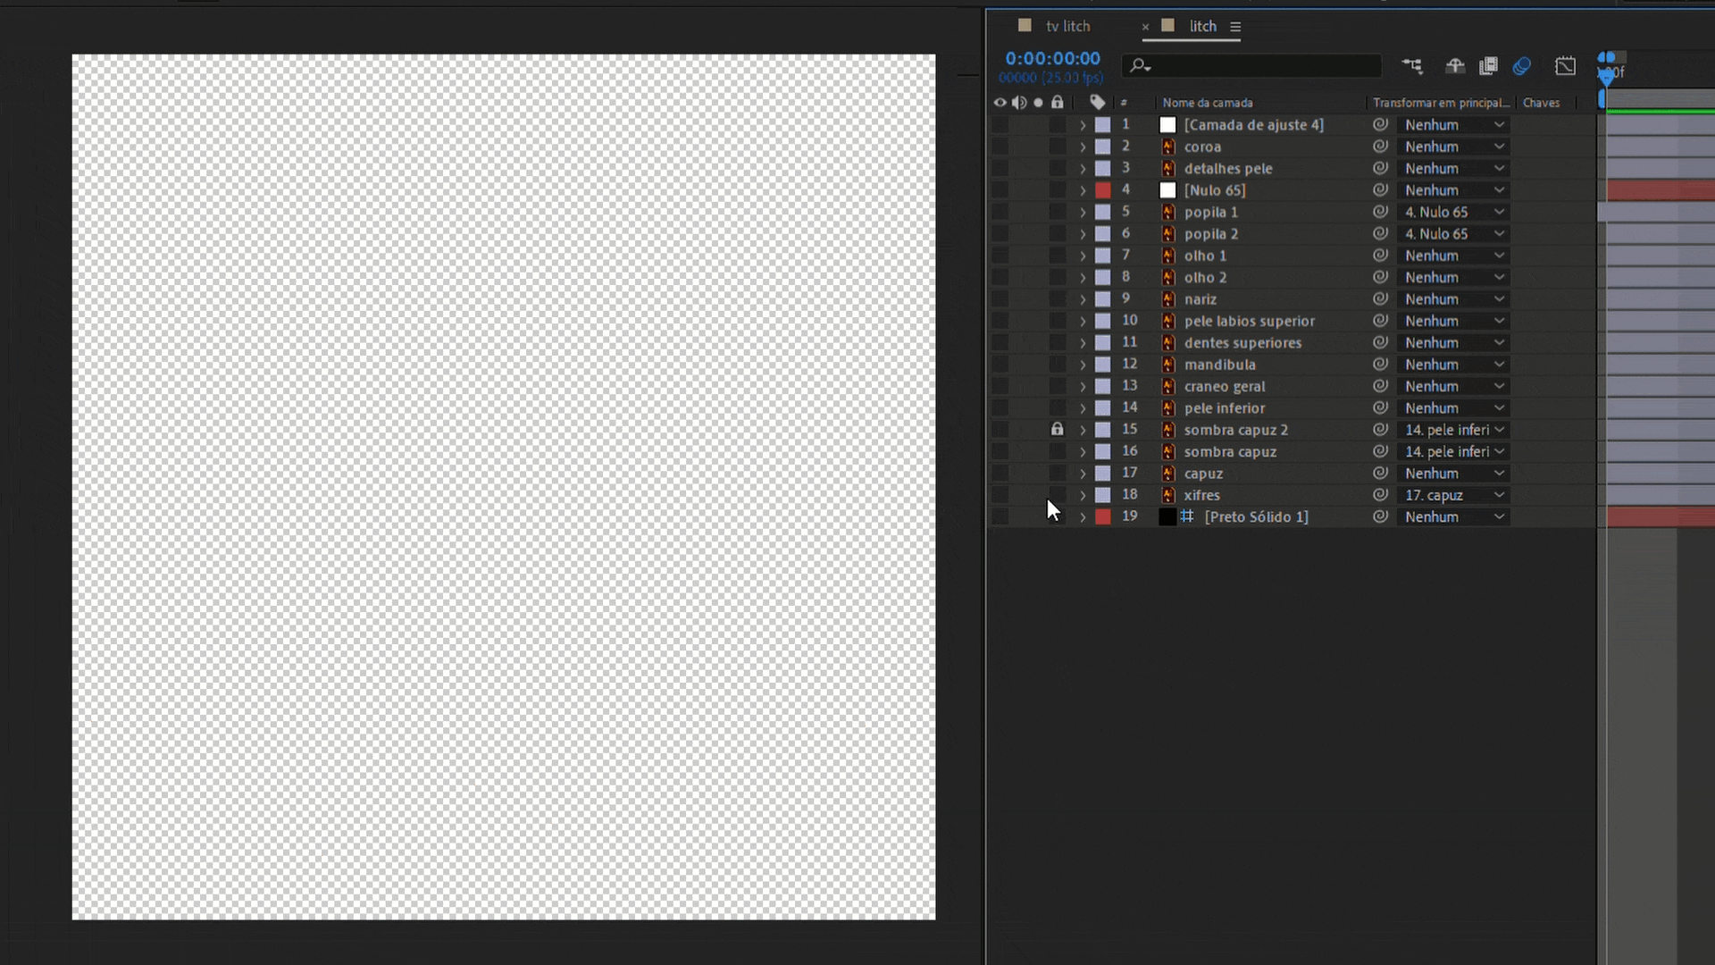Expand the Nulo 65 layer properties
The width and height of the screenshot is (1715, 965).
click(1083, 190)
